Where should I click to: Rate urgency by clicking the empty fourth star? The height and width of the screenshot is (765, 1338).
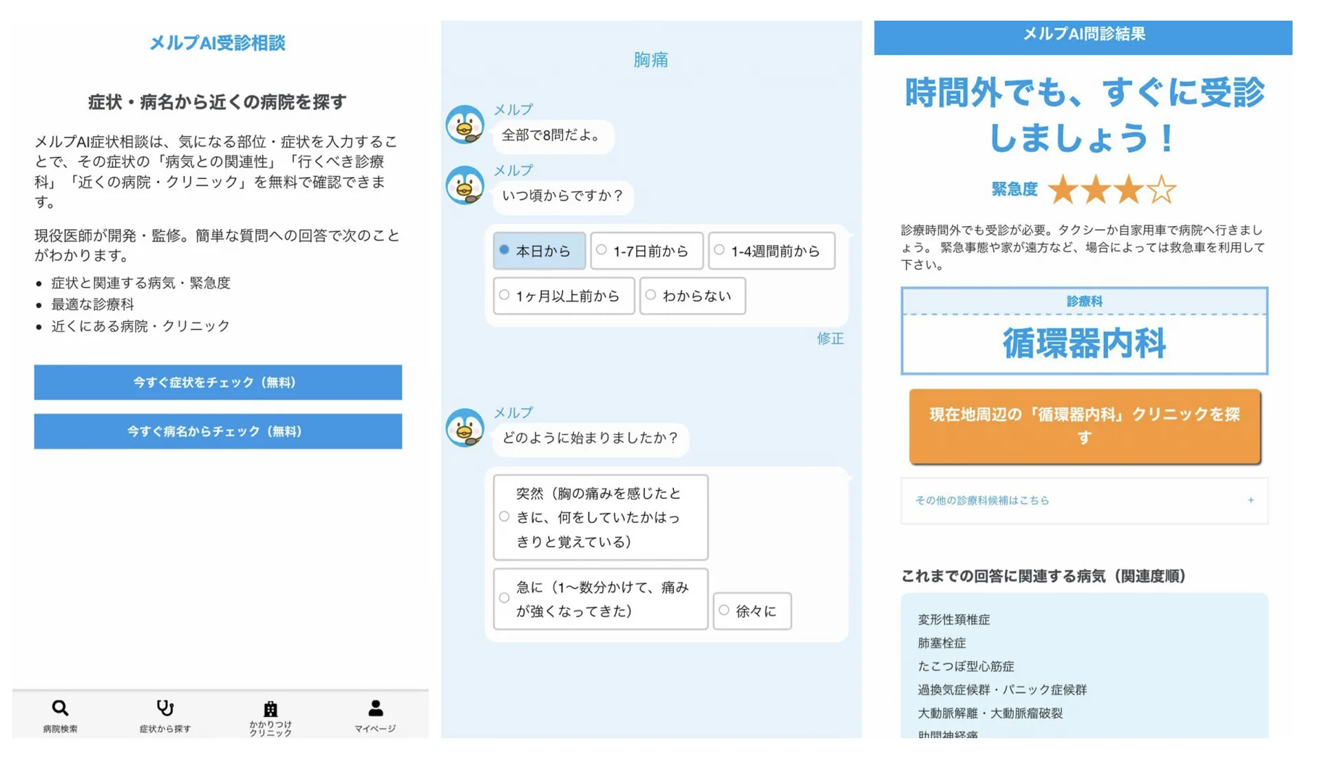tap(1162, 191)
